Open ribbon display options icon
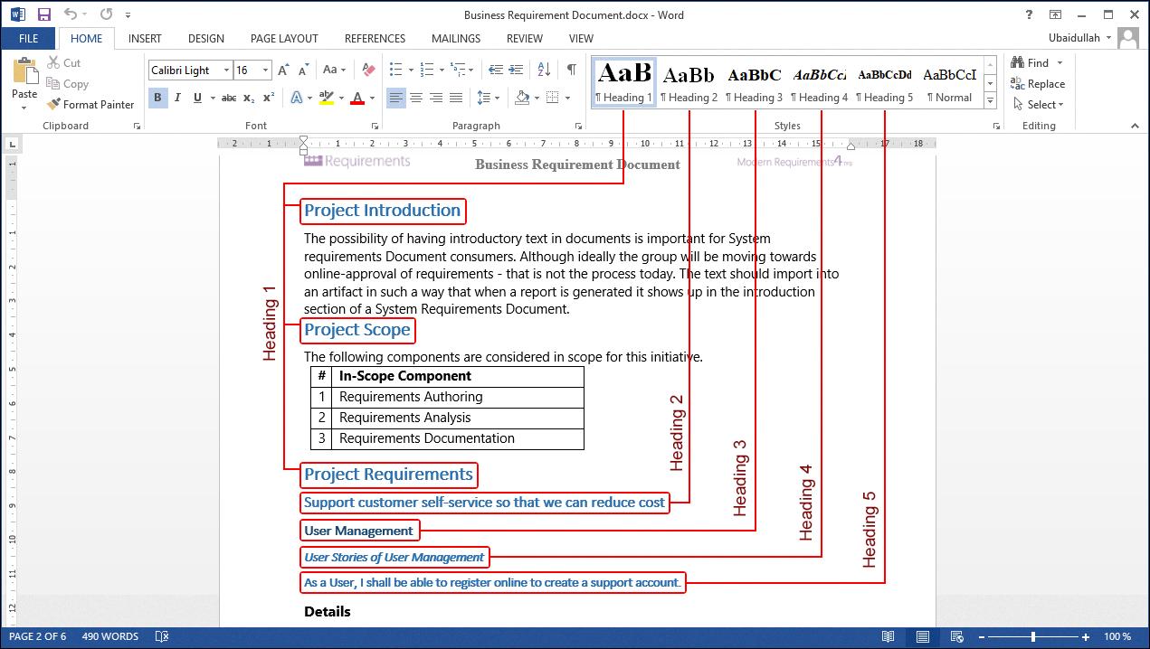The height and width of the screenshot is (649, 1150). click(1055, 14)
